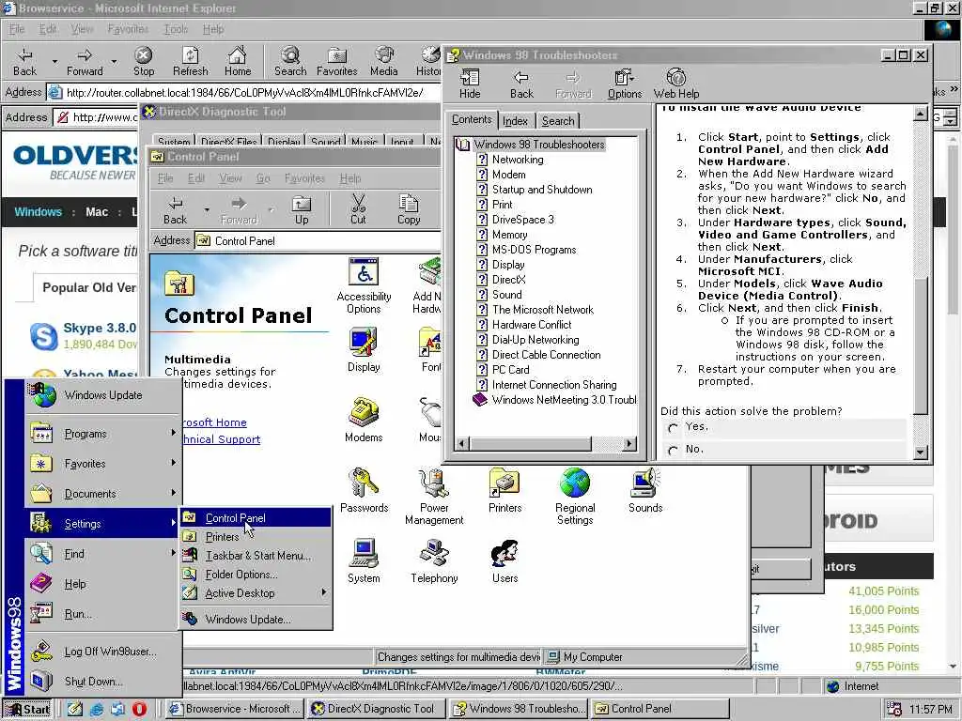Select the No radio button
The image size is (962, 721).
point(673,451)
